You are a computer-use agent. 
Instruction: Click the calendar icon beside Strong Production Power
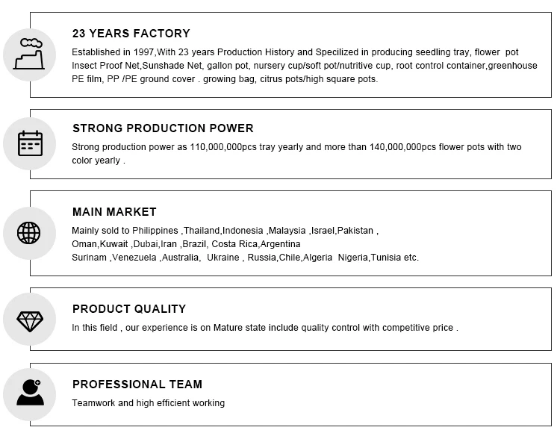[x=30, y=143]
